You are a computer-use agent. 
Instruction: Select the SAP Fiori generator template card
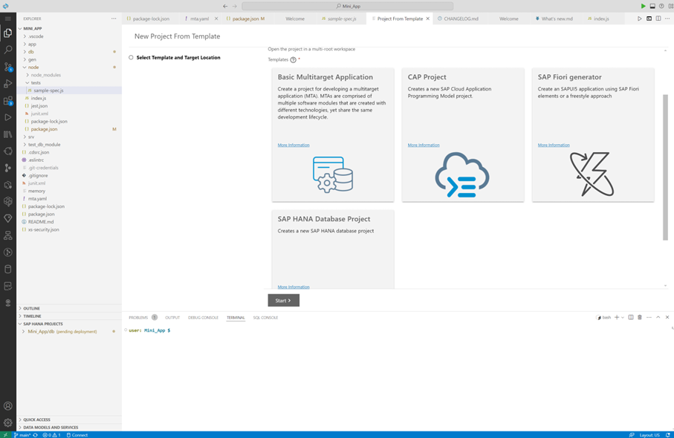click(593, 135)
